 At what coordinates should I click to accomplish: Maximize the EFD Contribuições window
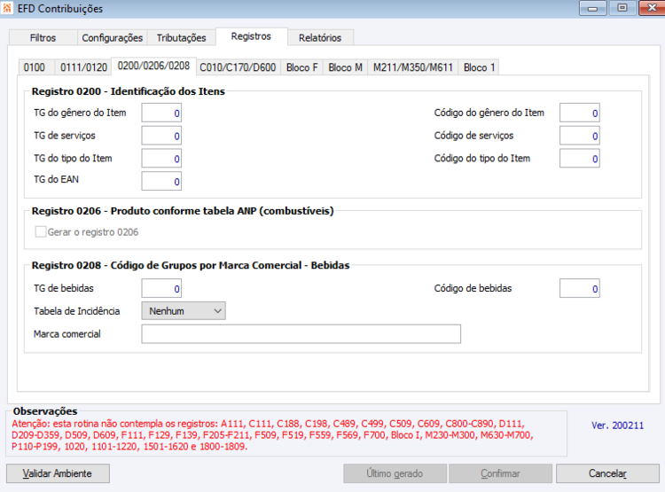(622, 8)
